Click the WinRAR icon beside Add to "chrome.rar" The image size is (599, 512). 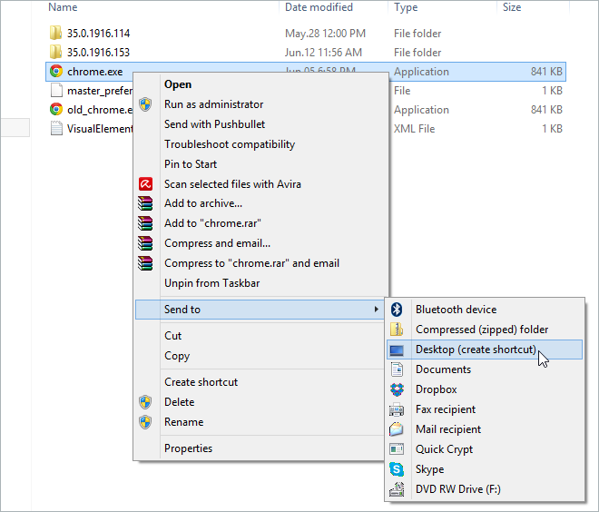pos(145,223)
